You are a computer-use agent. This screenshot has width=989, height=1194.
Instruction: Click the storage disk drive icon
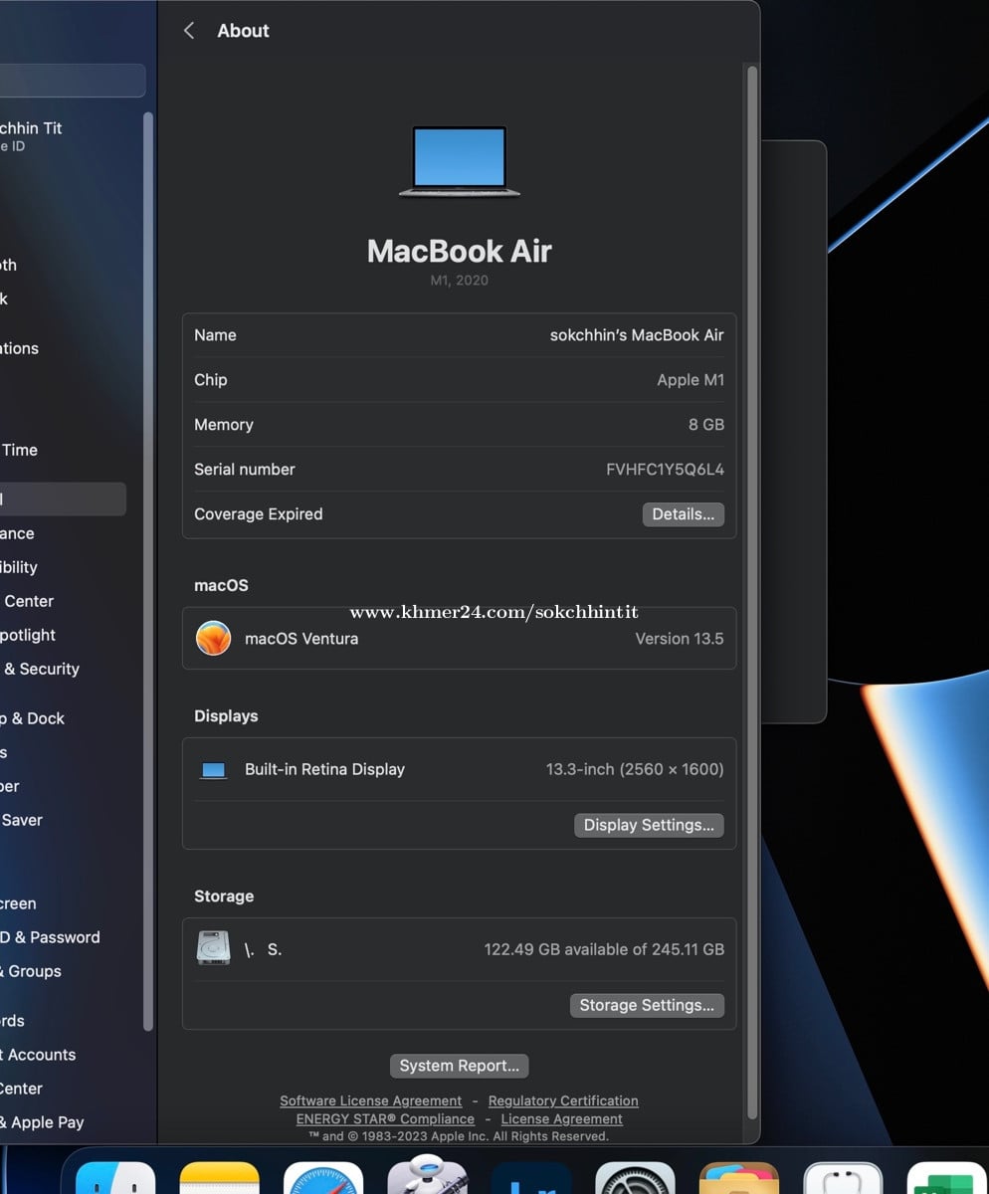[214, 949]
